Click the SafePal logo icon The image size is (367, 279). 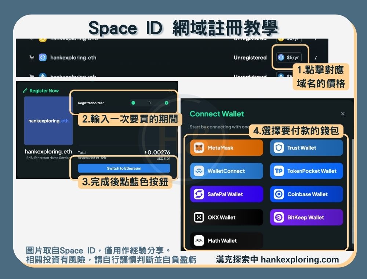click(x=199, y=194)
